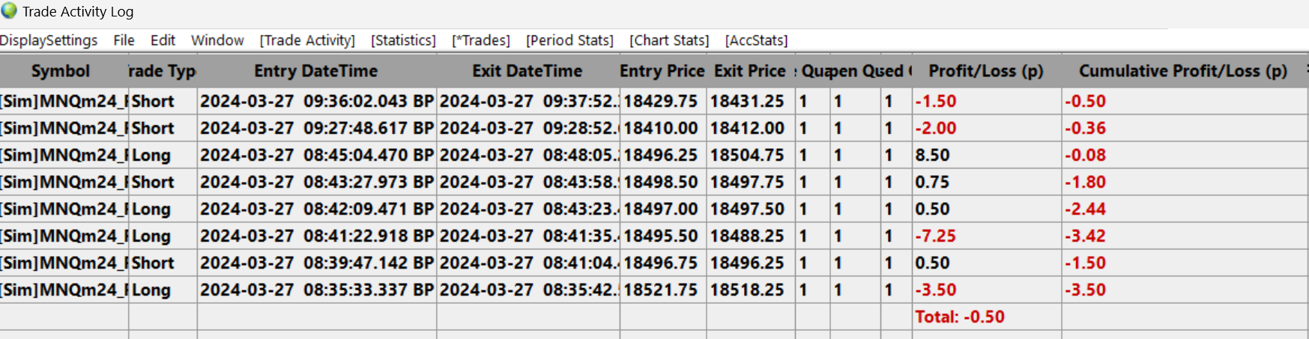Sort by the Entry DateTime column header
Image resolution: width=1309 pixels, height=339 pixels.
pyautogui.click(x=315, y=71)
